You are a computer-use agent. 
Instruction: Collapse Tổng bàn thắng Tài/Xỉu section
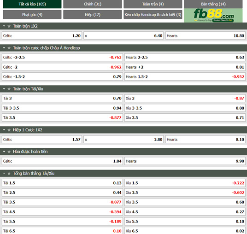[x=4, y=173]
